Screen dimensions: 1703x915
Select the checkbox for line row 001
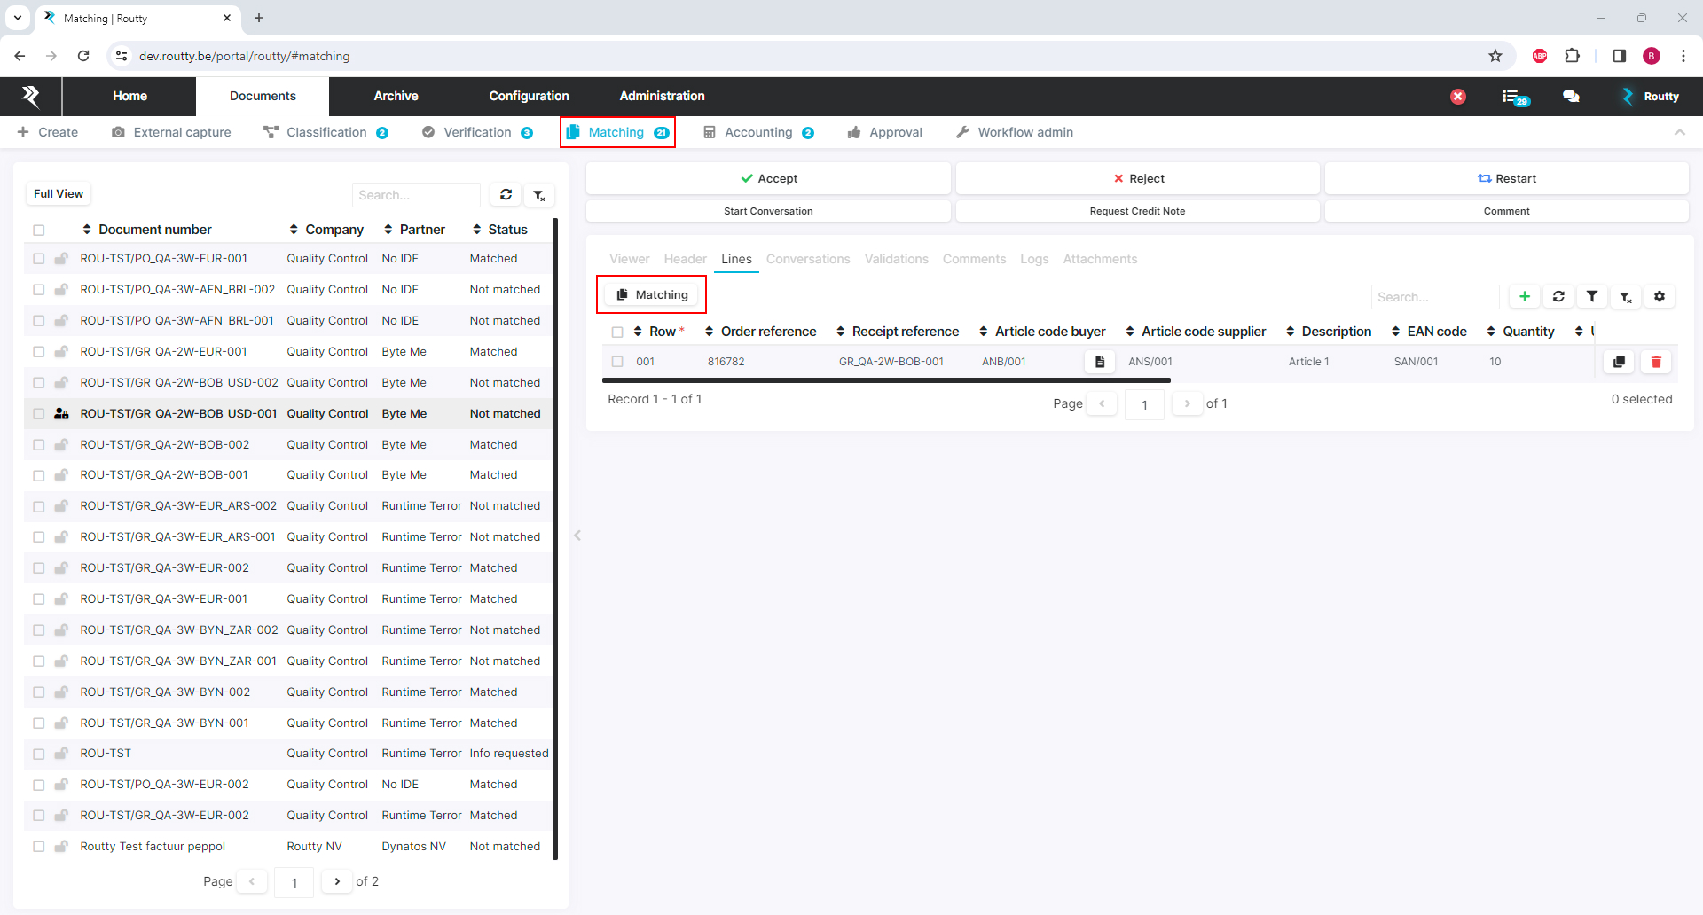pos(617,362)
